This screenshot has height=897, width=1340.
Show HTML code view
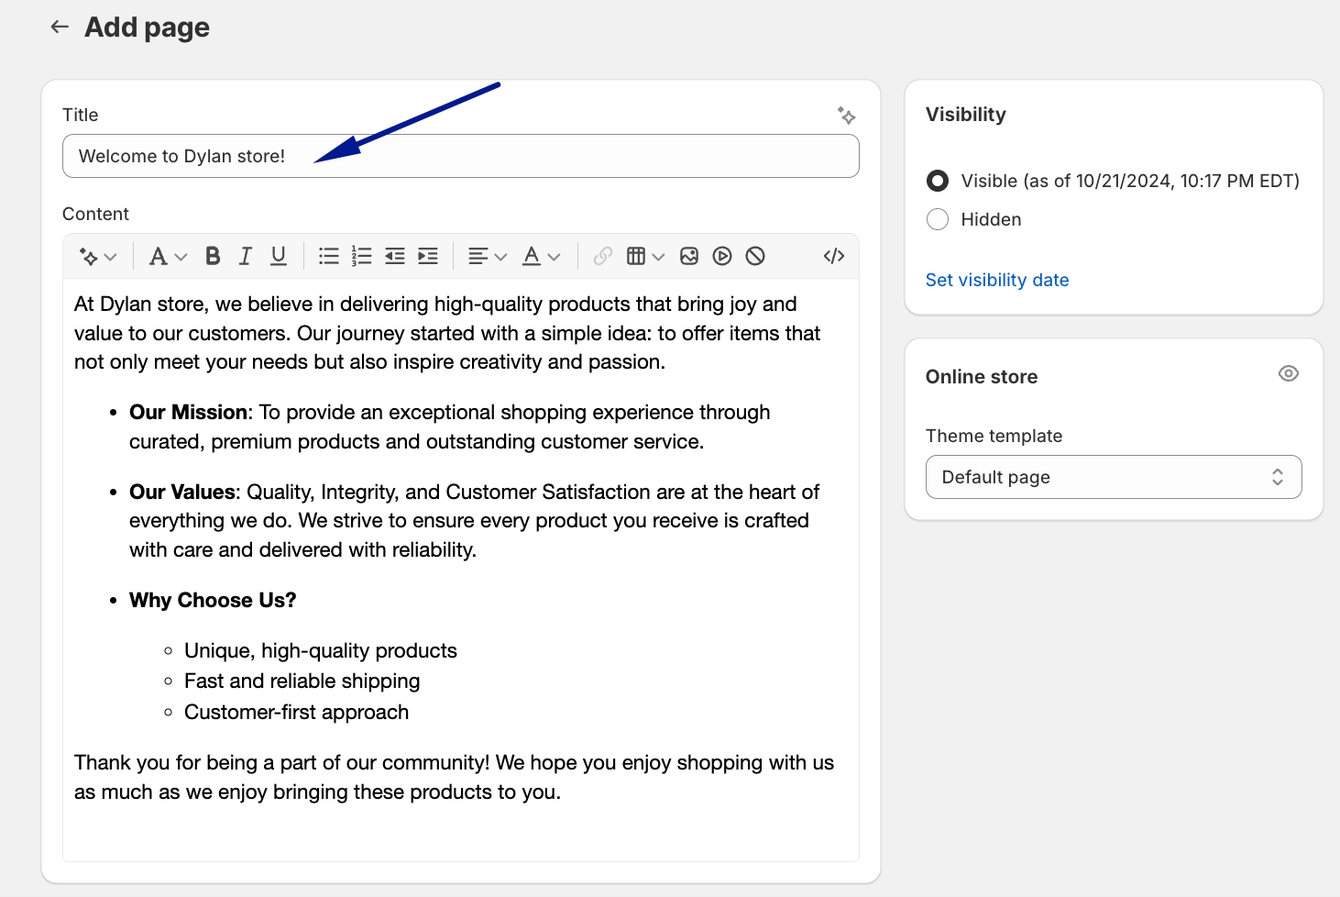(834, 257)
